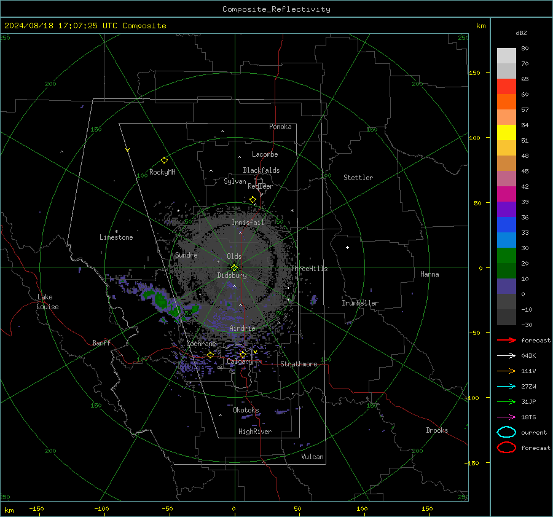Select the pink-mauve 42–45 dBZ swatch
Screen dimensions: 553x517
click(x=506, y=178)
